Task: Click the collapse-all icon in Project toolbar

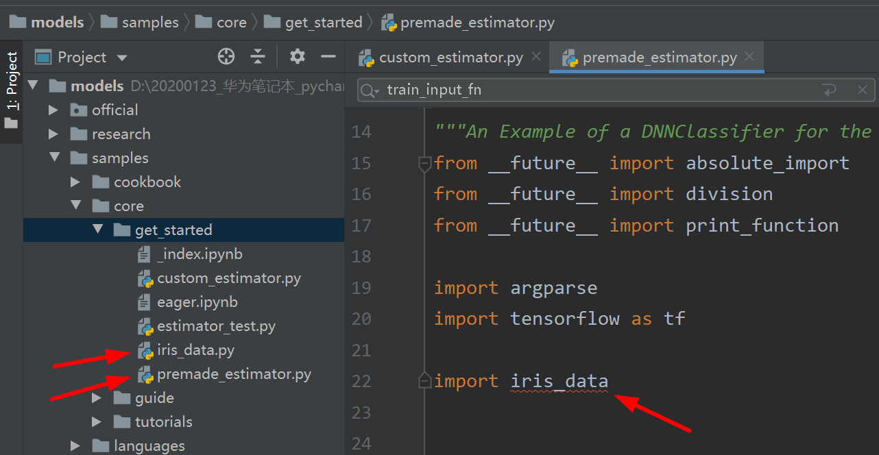Action: 258,56
